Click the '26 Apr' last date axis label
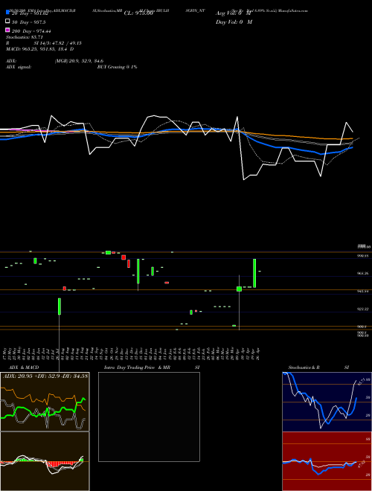Screen dimensions: 372x491 pos(257,353)
